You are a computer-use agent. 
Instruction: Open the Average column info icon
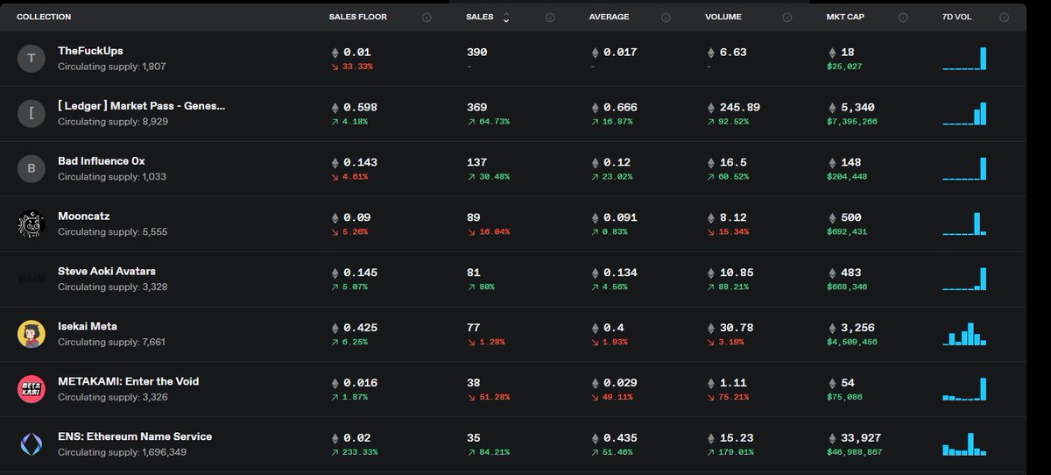(666, 18)
